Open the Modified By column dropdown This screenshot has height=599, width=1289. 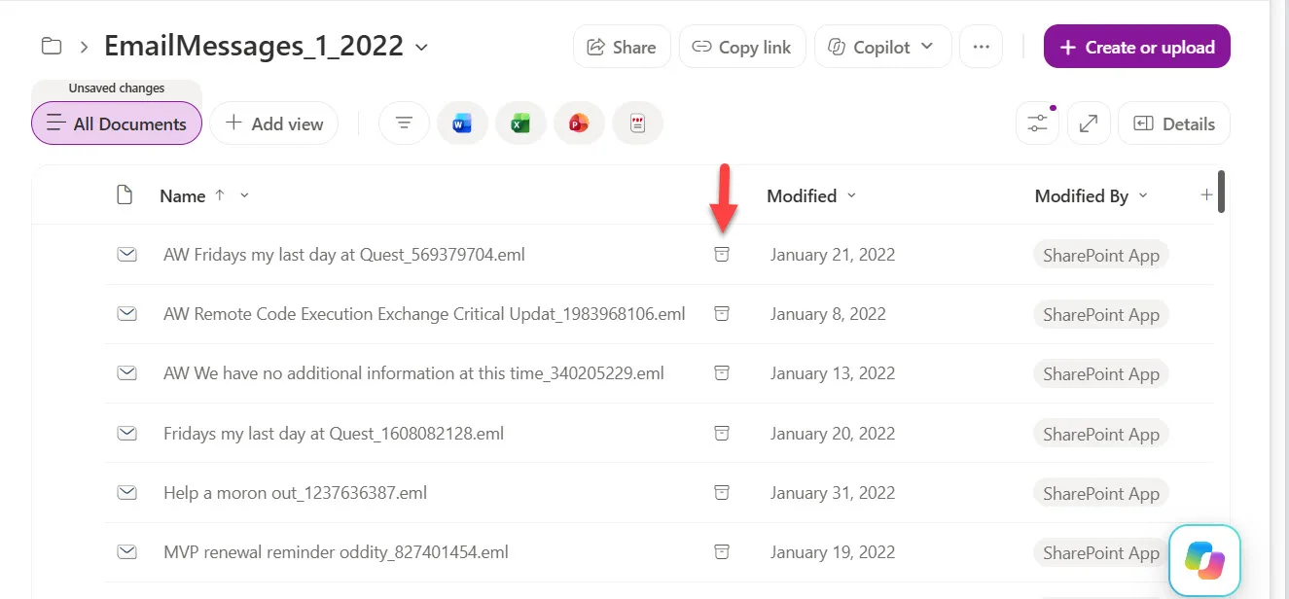[1143, 195]
